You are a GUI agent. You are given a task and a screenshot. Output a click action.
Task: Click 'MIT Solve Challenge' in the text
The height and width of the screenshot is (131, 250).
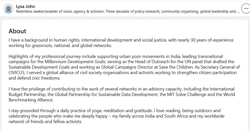click(187, 94)
